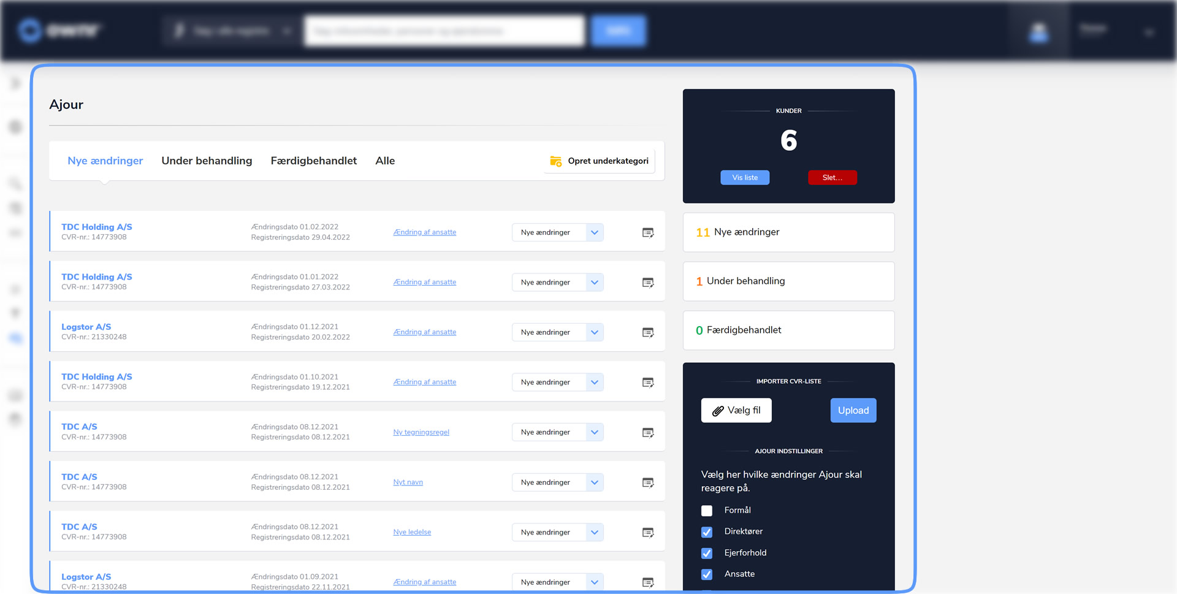Open Ændring af ansatte link for TDC Holding 01.01.2022
Screen dimensions: 1177x594
(425, 282)
